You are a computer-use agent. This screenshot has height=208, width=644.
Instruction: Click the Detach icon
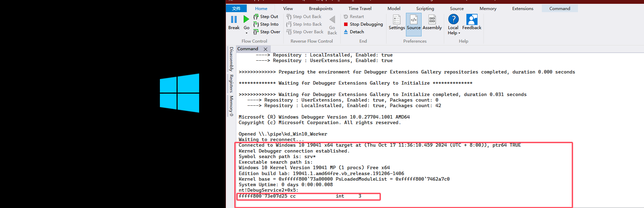(346, 32)
